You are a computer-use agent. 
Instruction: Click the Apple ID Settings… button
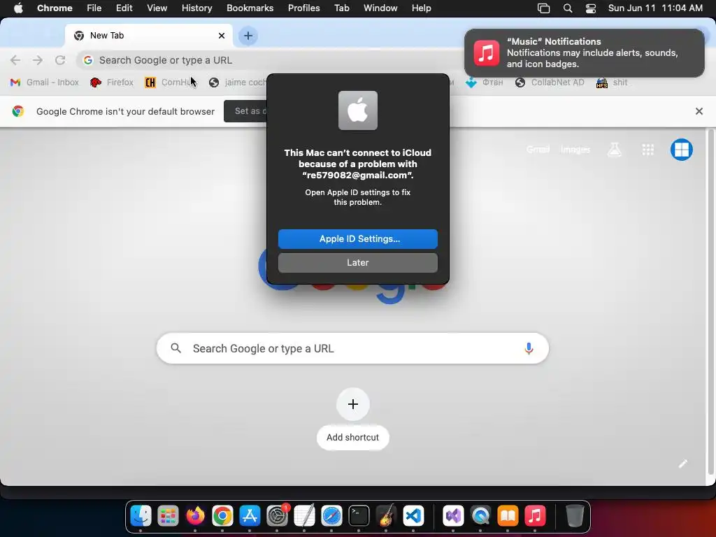pyautogui.click(x=357, y=239)
